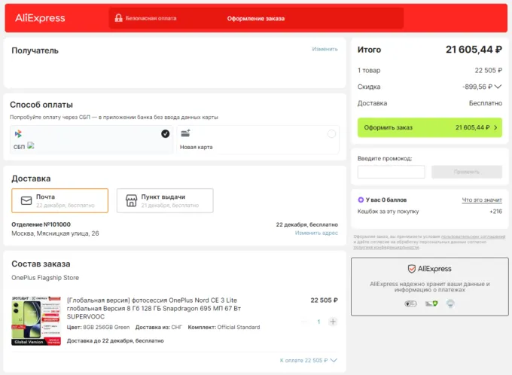Click the shield icon in the AliExpress security box
This screenshot has height=375, width=512.
412,269
